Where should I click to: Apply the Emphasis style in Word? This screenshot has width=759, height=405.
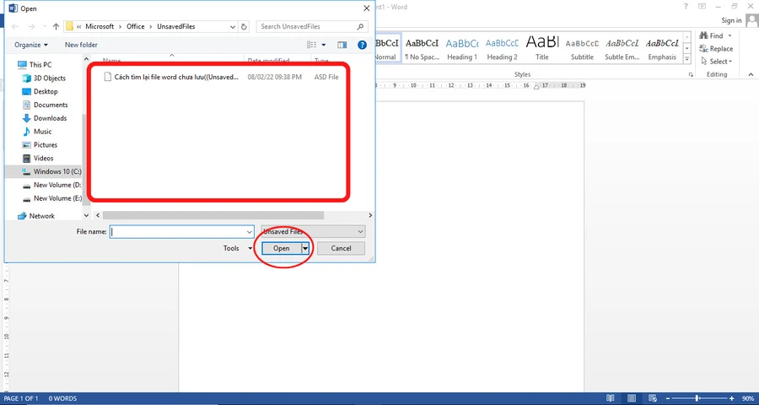662,49
